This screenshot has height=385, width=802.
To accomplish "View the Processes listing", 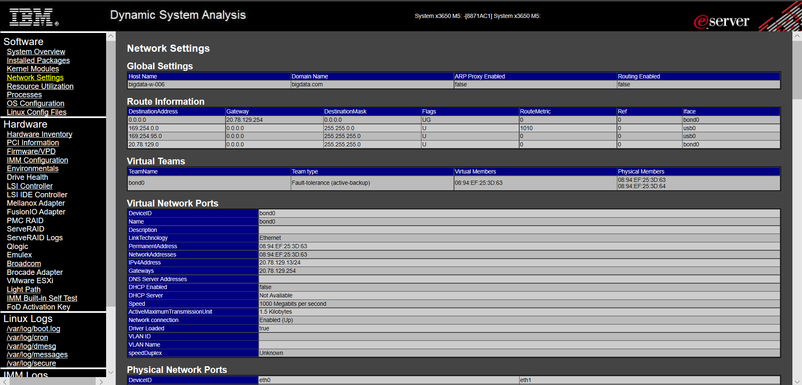I will click(24, 95).
